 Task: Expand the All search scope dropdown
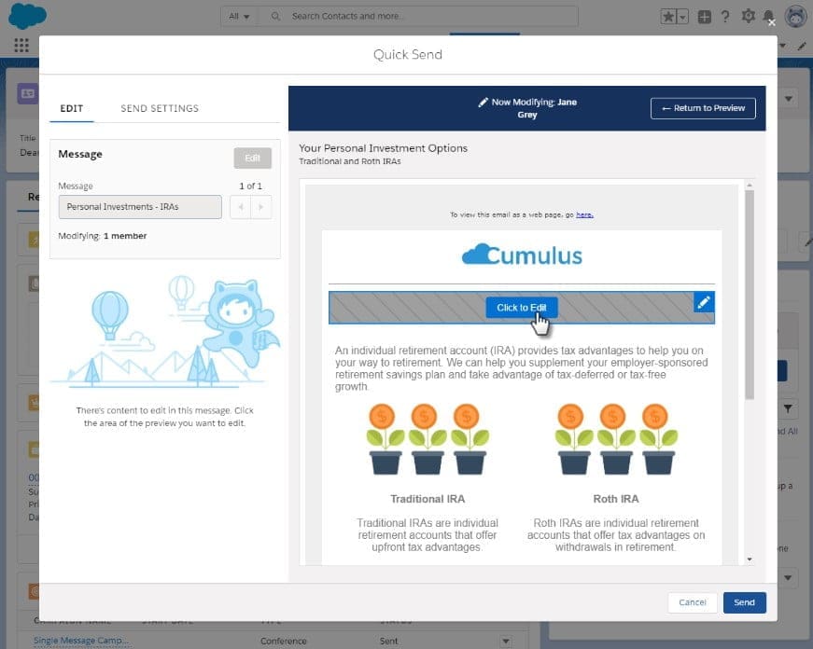[239, 17]
